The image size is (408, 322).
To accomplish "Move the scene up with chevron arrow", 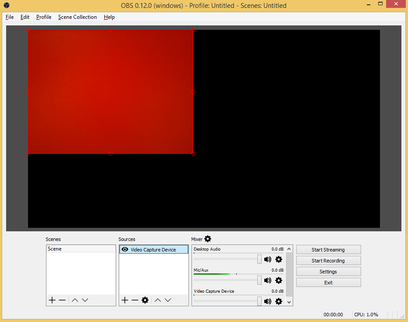I will pos(75,300).
